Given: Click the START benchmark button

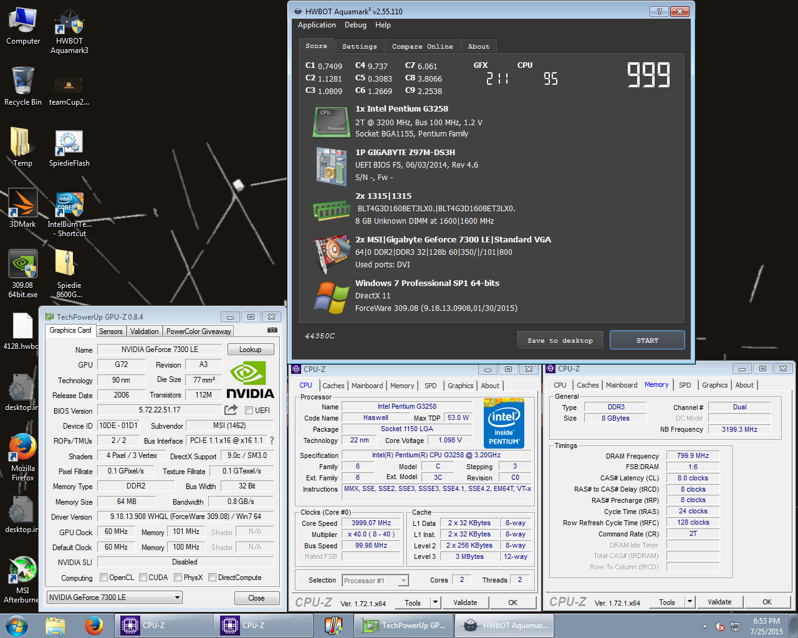Looking at the screenshot, I should 647,340.
